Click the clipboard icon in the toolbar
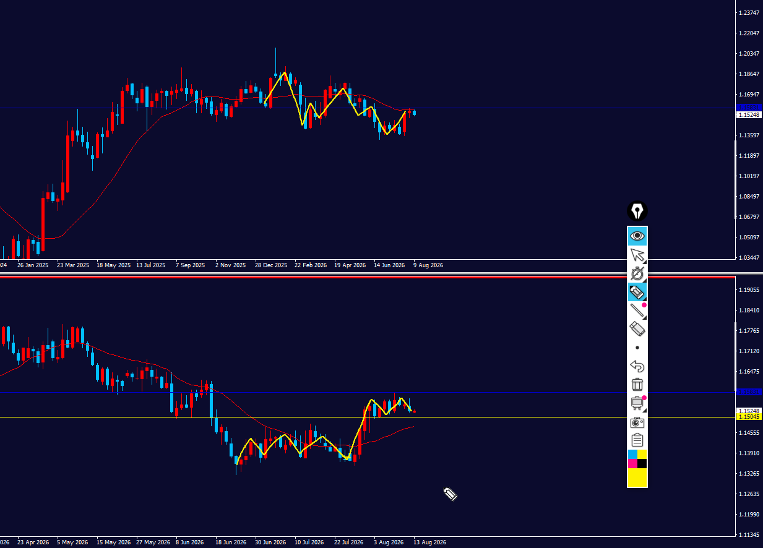 tap(637, 440)
